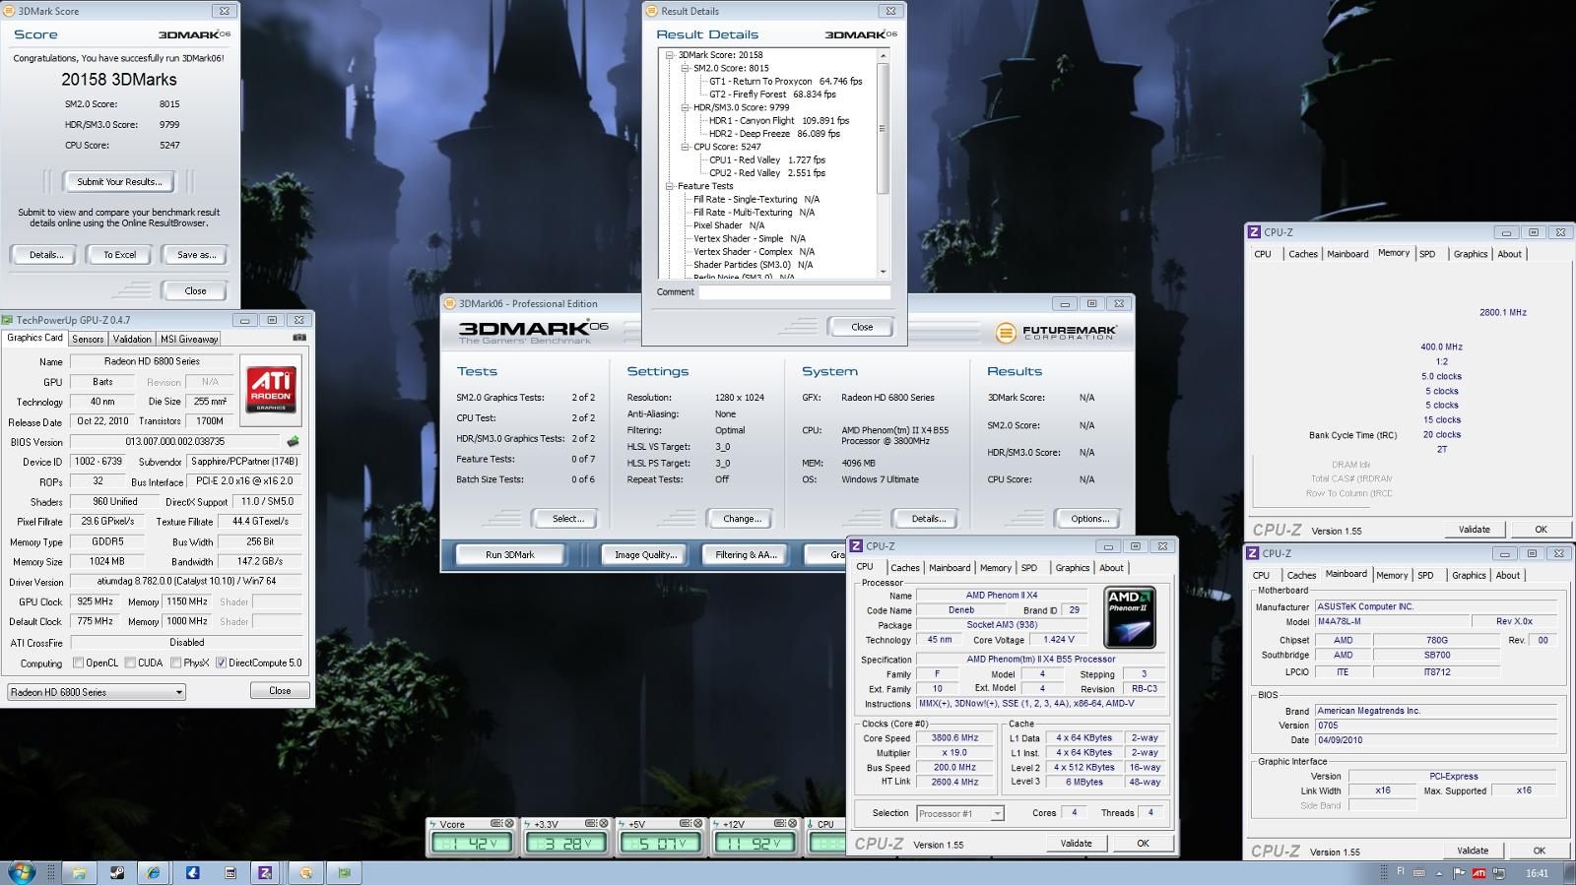Click the Save as... button

coord(196,255)
